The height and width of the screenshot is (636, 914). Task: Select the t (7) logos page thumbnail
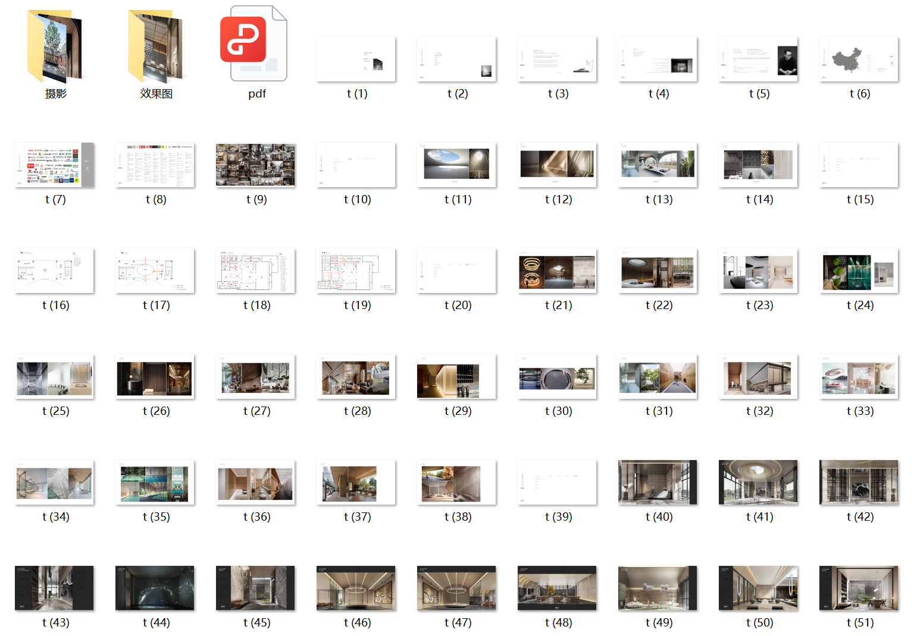point(55,165)
